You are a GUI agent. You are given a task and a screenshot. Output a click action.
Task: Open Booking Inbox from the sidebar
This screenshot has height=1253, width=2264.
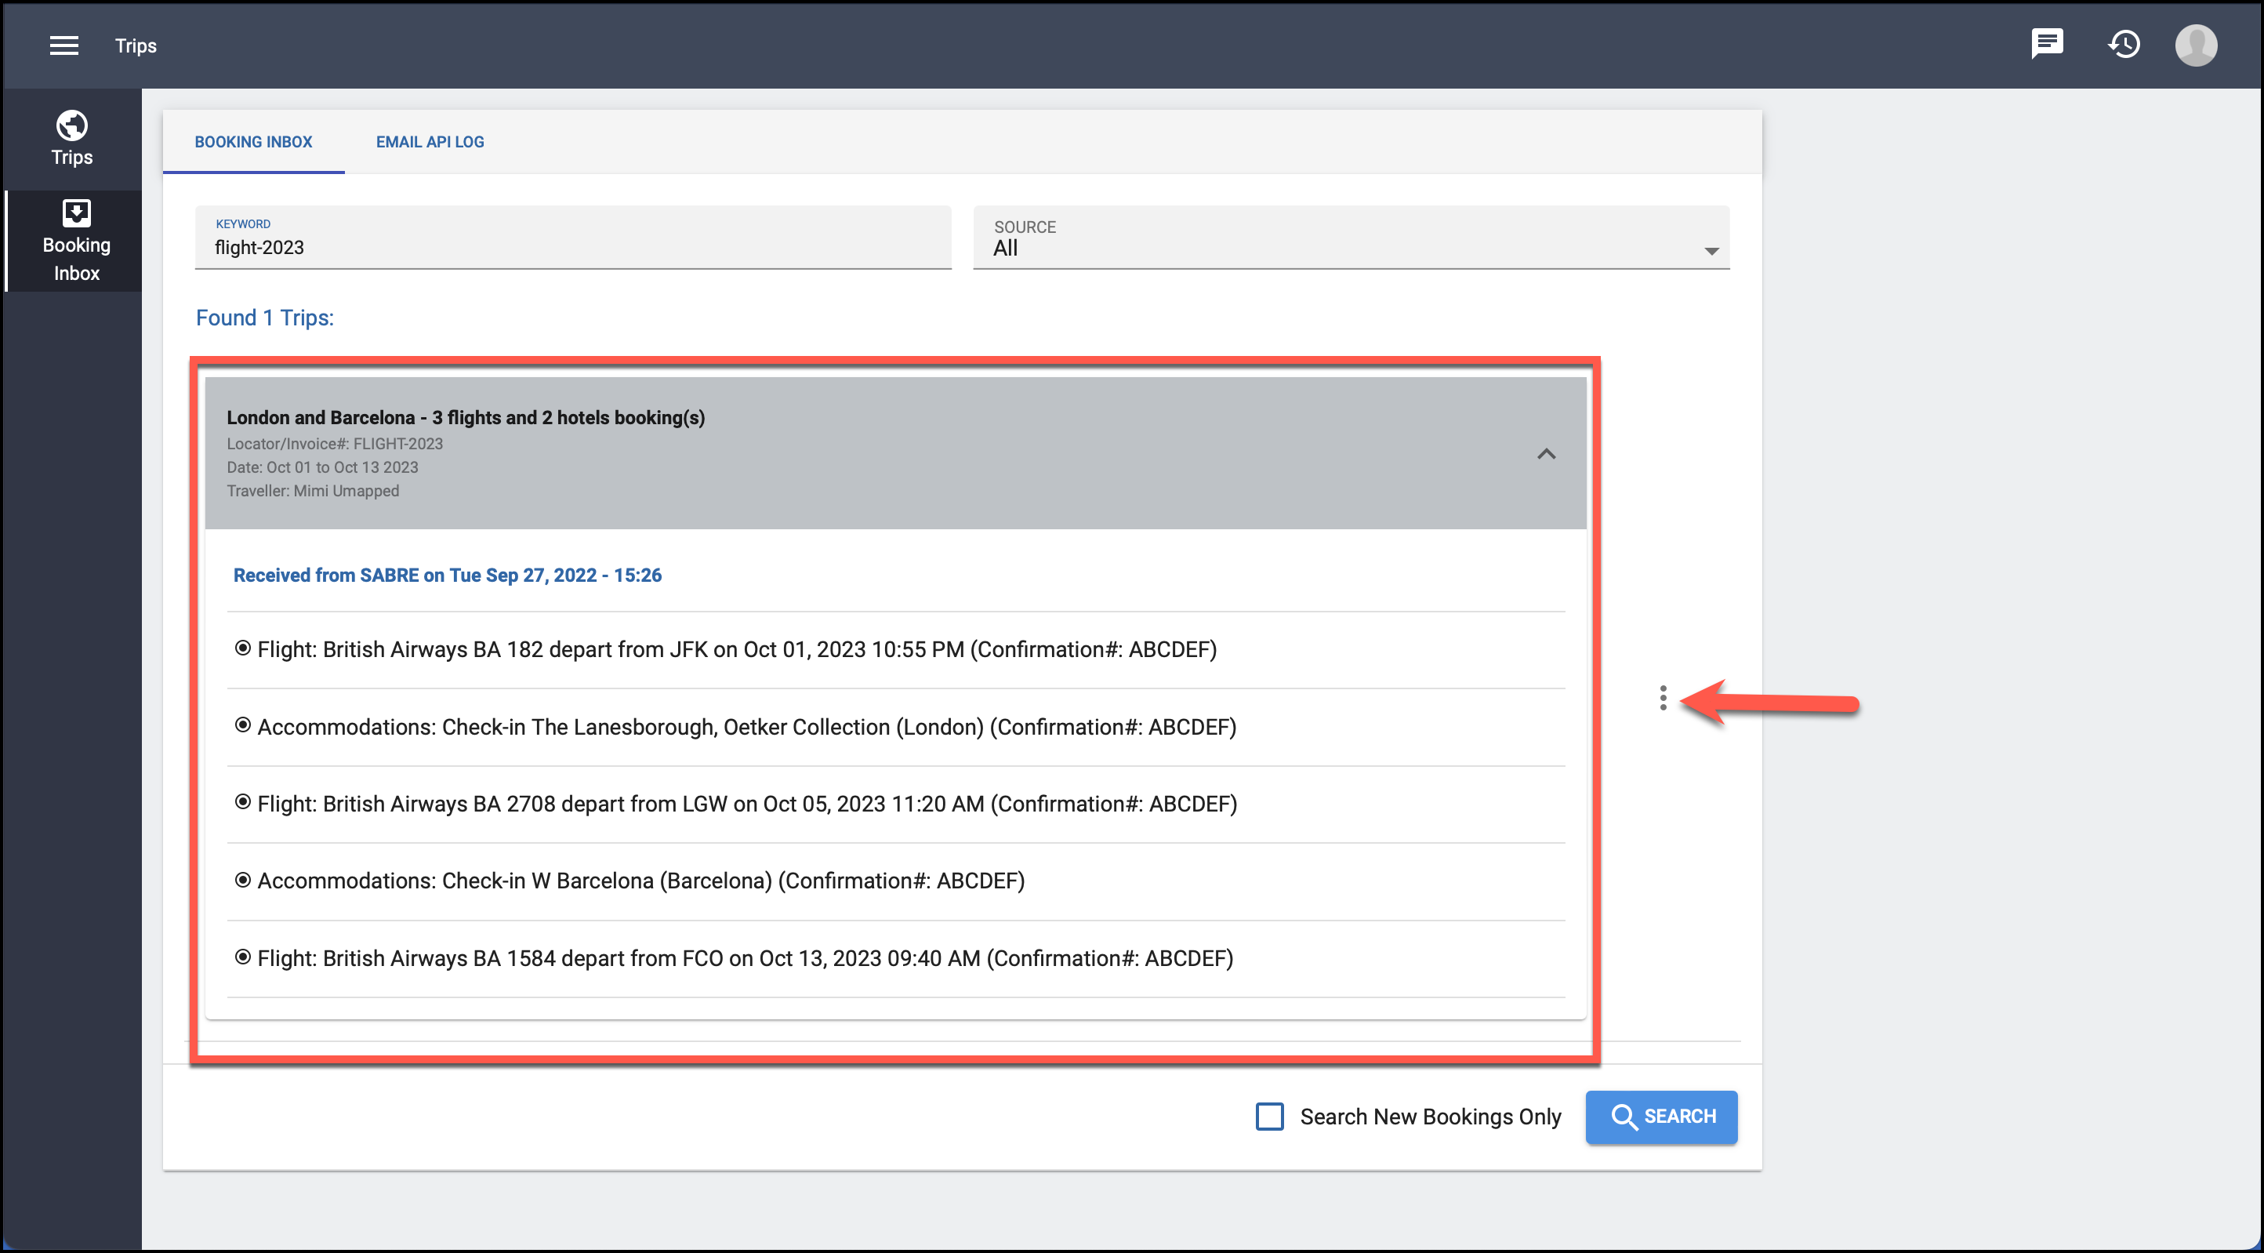click(75, 241)
